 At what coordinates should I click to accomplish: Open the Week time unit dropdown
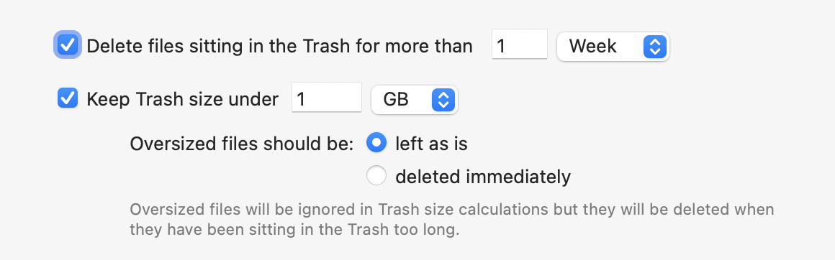click(x=613, y=46)
